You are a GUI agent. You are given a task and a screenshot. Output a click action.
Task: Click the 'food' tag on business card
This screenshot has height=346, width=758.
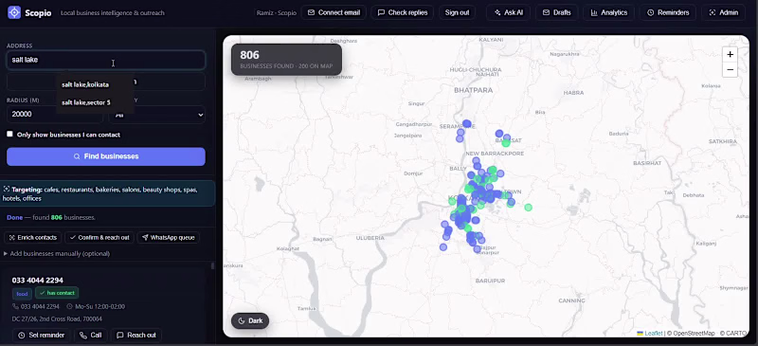click(22, 293)
